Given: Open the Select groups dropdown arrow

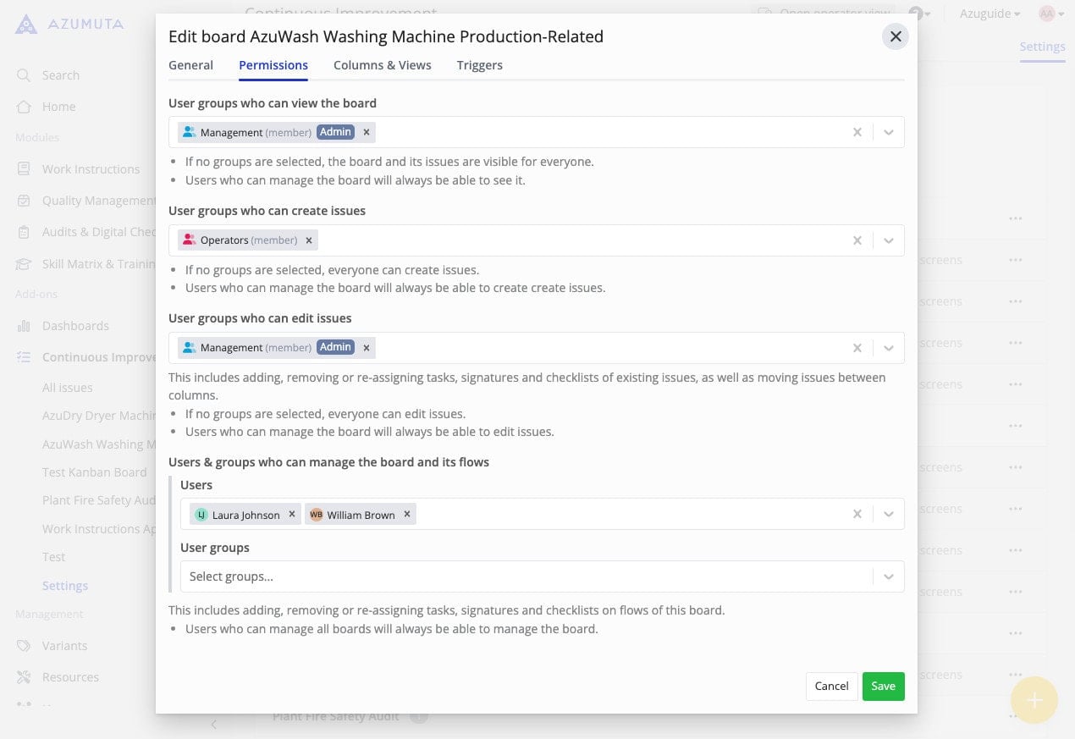Looking at the screenshot, I should click(x=889, y=576).
